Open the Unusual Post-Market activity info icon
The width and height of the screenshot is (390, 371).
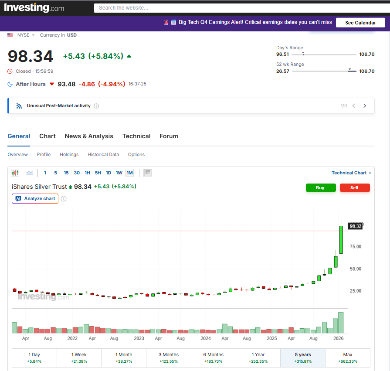pos(96,106)
